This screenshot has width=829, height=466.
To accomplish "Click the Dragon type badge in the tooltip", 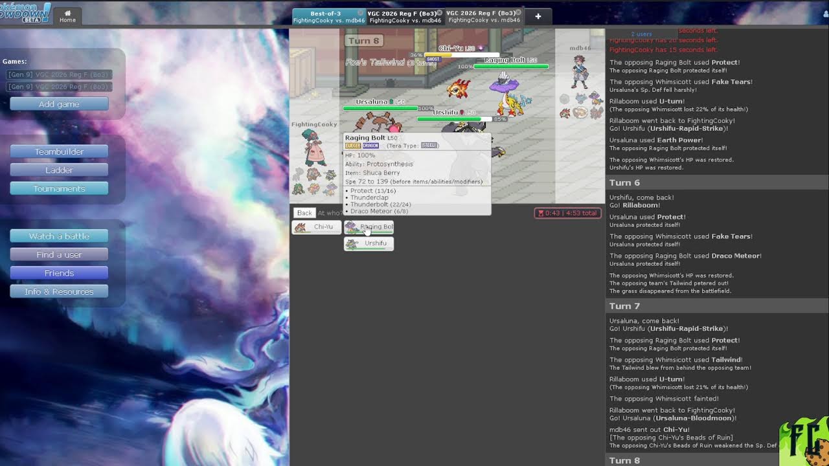I will [x=370, y=146].
